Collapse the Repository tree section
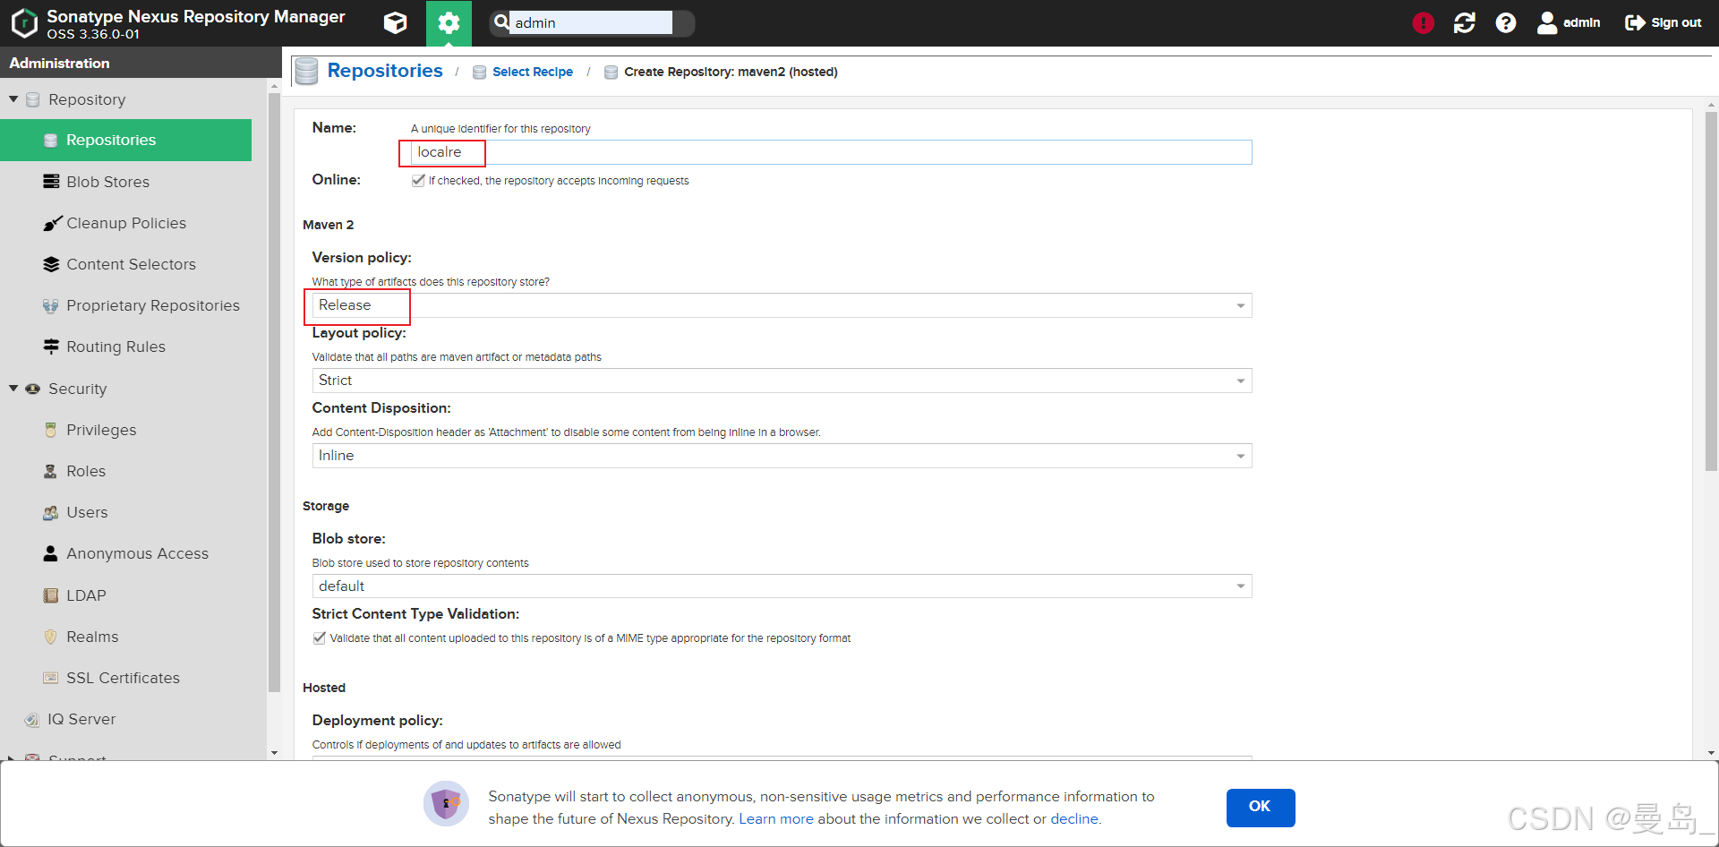Image resolution: width=1719 pixels, height=847 pixels. click(13, 99)
